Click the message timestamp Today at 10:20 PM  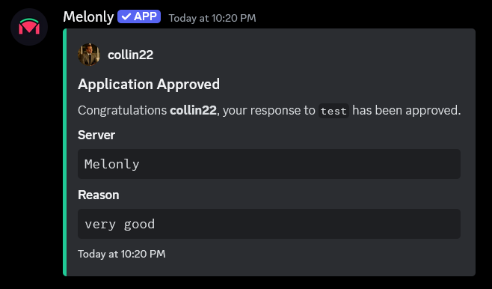click(x=212, y=18)
